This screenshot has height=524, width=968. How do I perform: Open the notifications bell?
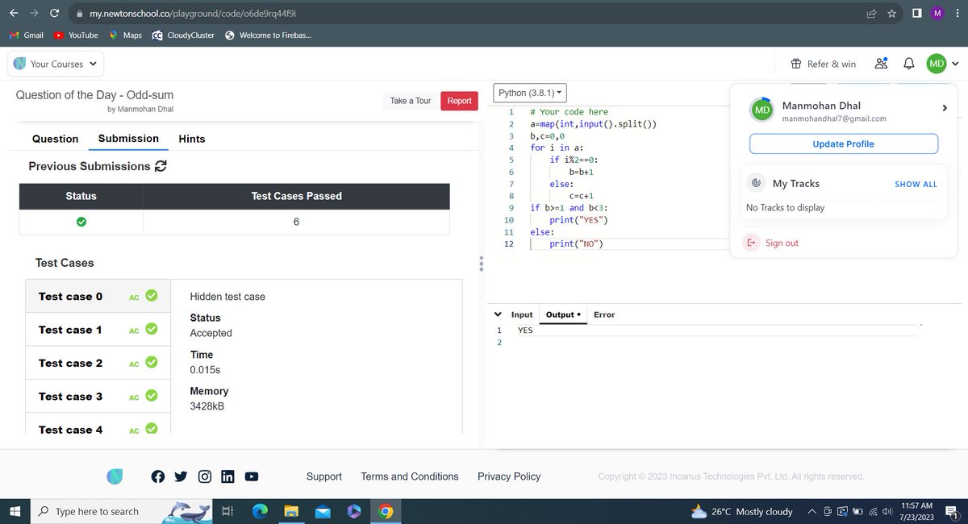pyautogui.click(x=909, y=64)
